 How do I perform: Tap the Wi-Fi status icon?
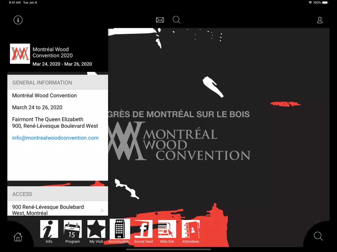310,3
